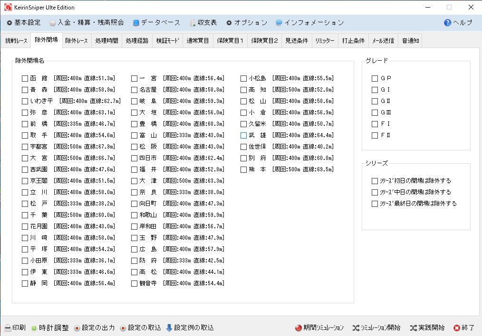This screenshot has height=336, width=482.
Task: Click the 印刷 printer icon
Action: [x=8, y=328]
